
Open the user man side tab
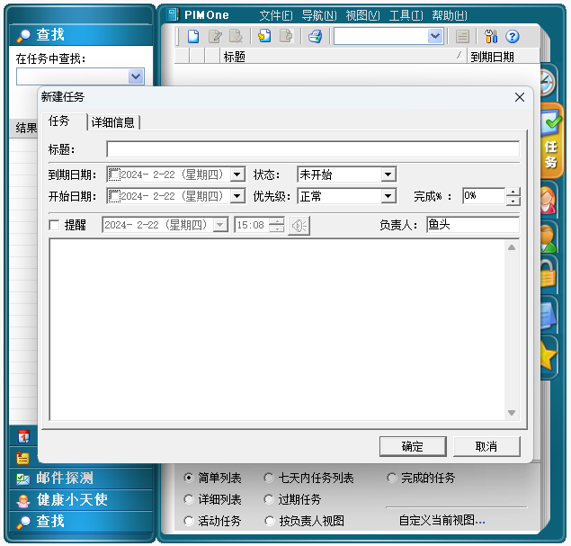point(548,237)
